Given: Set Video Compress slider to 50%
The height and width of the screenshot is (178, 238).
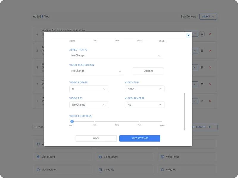Looking at the screenshot, I should [117, 121].
